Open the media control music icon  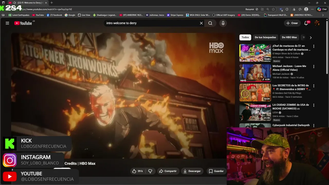point(294,9)
